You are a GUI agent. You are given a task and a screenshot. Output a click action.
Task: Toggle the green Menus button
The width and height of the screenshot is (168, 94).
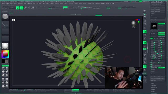[x=140, y=1]
